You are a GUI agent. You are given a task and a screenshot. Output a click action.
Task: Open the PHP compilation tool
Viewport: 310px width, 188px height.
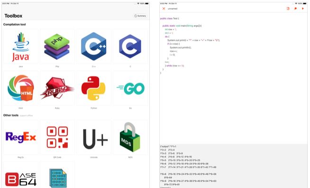(57, 47)
